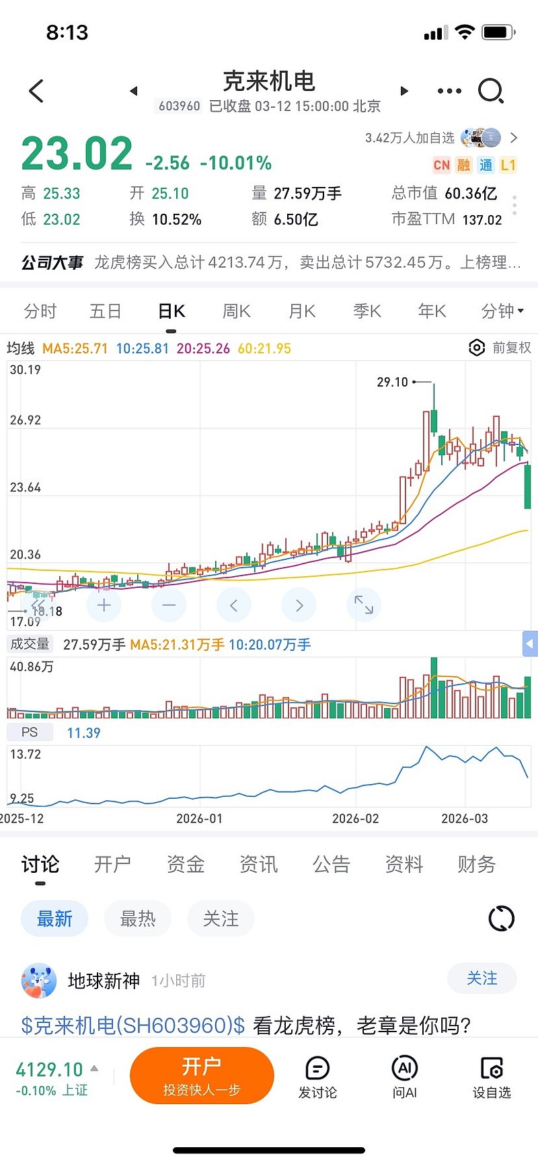Screen dimensions: 538x1164
Task: Pan chart right with the round arrow button
Action: pos(299,605)
